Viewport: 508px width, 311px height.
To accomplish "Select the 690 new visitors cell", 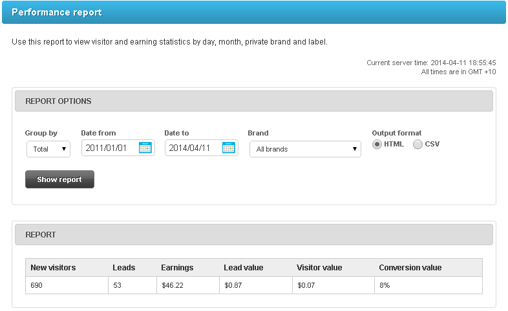I will [x=67, y=285].
